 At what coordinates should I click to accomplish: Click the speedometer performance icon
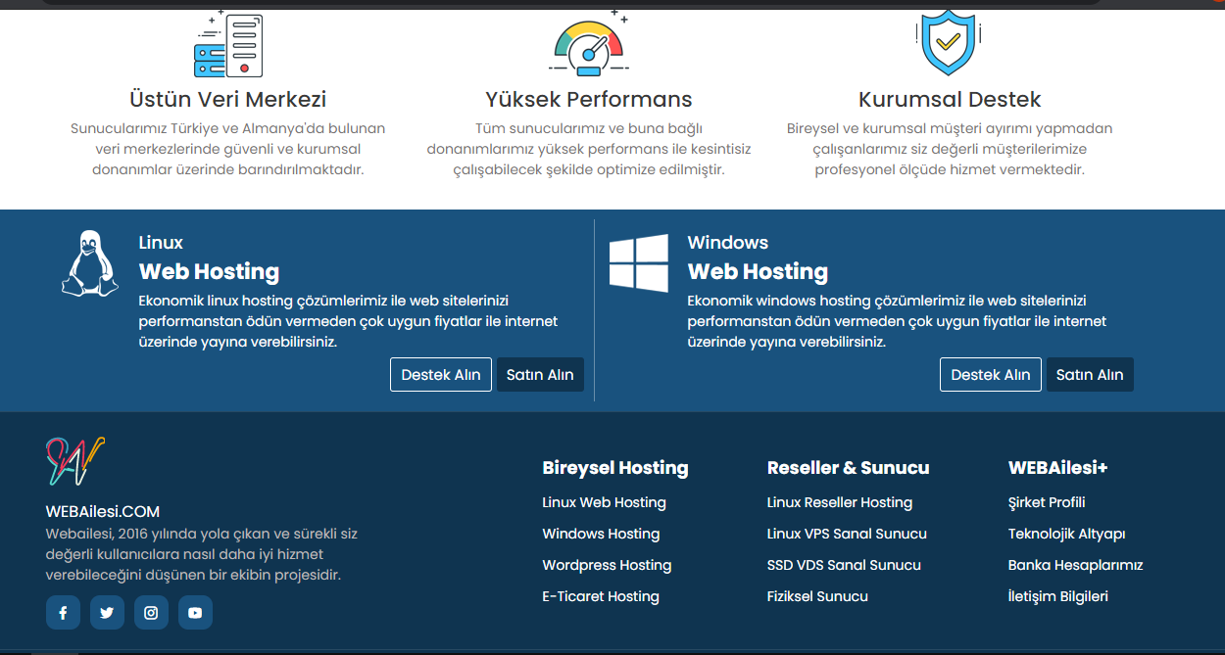pyautogui.click(x=589, y=43)
